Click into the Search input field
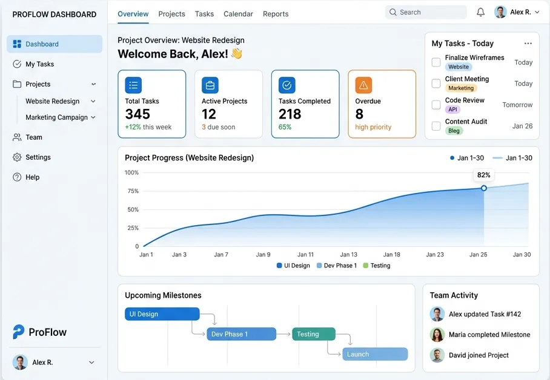550x380 pixels. tap(426, 12)
